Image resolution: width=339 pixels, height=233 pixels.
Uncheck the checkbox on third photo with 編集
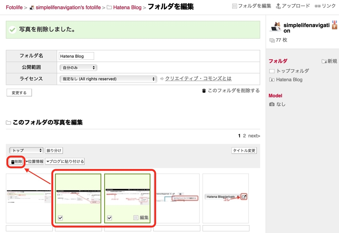click(109, 218)
